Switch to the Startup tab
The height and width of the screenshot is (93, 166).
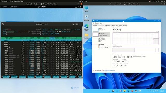pyautogui.click(x=113, y=25)
